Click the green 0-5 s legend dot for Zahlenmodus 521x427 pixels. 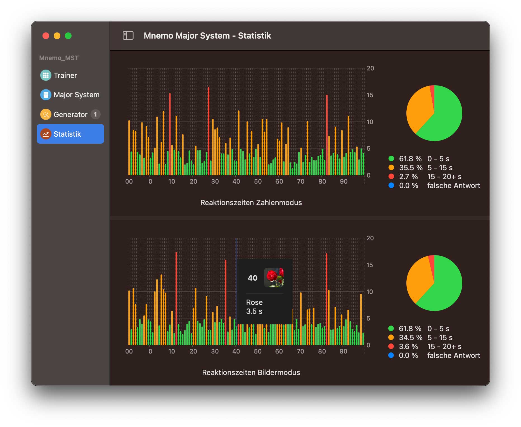point(391,158)
